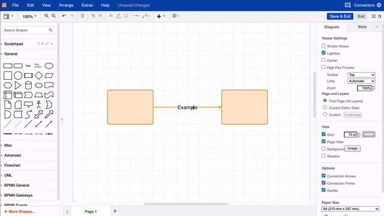Open the Arrange menu
This screenshot has height=216, width=384.
pos(66,5)
